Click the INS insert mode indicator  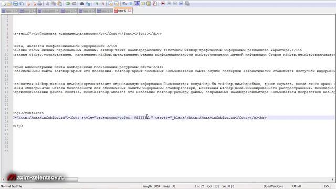click(326, 186)
